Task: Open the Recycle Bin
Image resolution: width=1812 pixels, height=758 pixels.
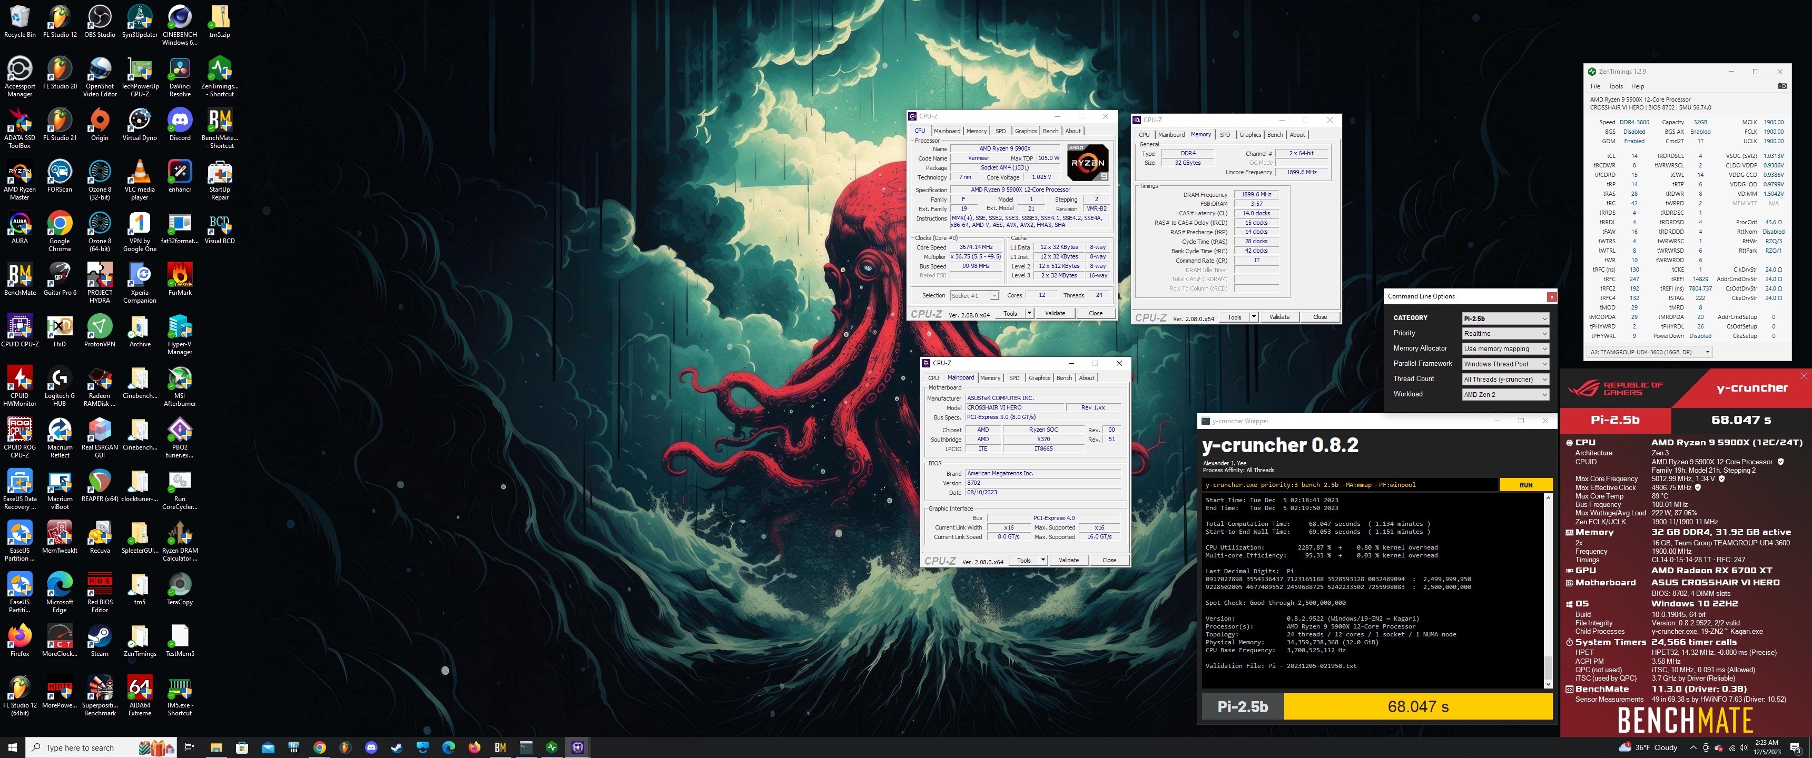Action: click(x=19, y=22)
